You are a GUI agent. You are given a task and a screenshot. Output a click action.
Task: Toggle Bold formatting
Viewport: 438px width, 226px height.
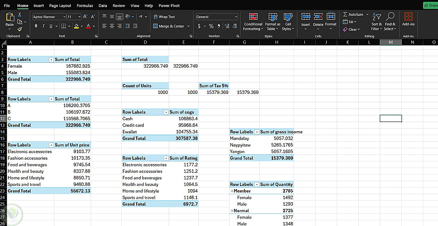pyautogui.click(x=36, y=26)
